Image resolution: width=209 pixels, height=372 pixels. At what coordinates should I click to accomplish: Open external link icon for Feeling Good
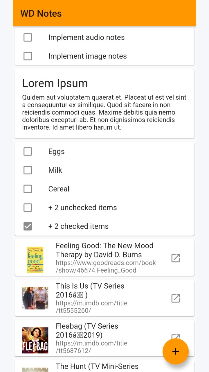[176, 258]
